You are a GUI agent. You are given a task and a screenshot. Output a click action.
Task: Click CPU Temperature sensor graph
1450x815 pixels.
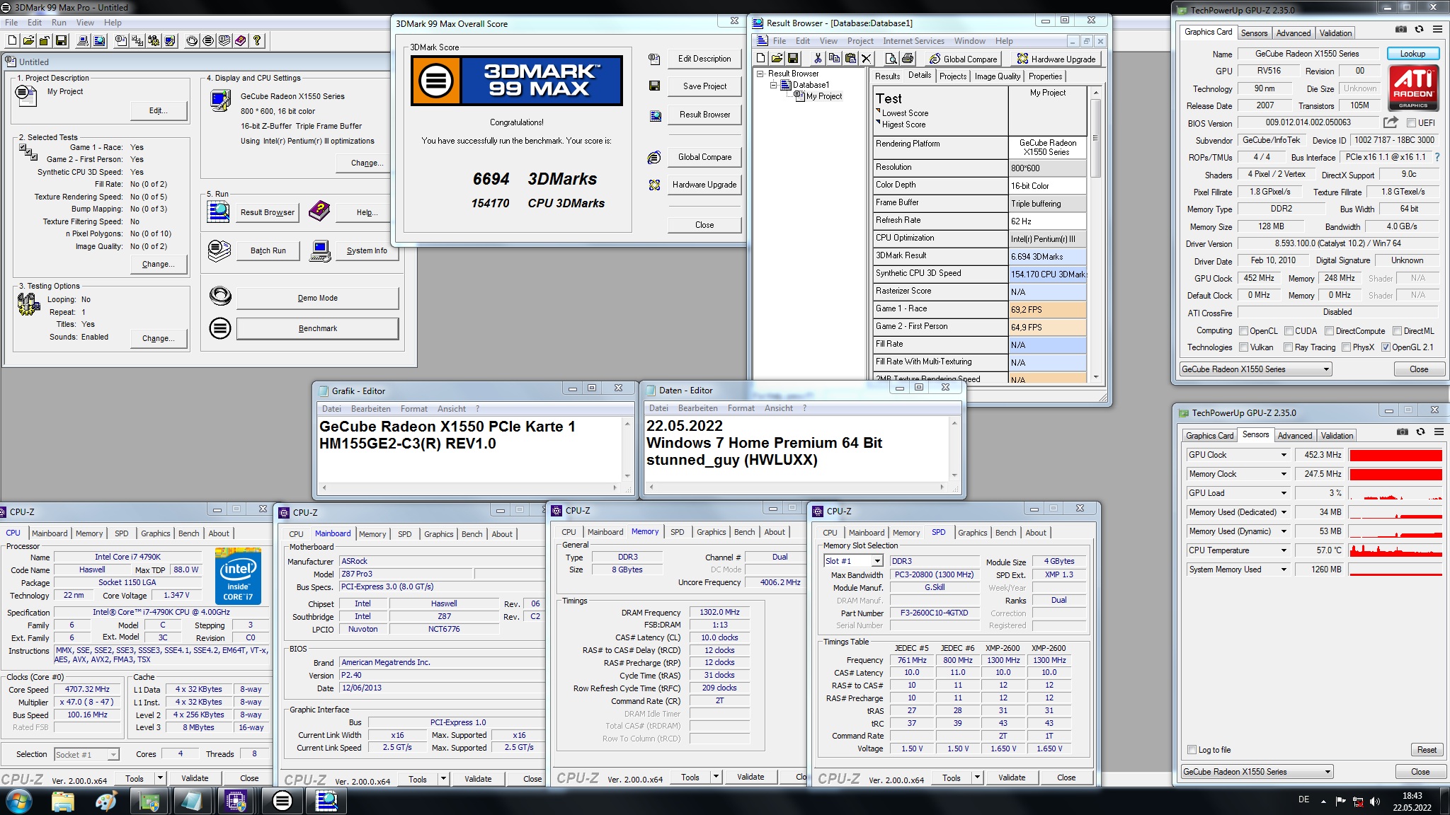pos(1395,550)
